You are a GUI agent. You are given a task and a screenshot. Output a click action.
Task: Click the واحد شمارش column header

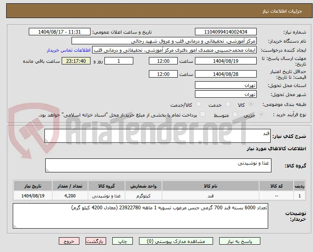pyautogui.click(x=144, y=186)
